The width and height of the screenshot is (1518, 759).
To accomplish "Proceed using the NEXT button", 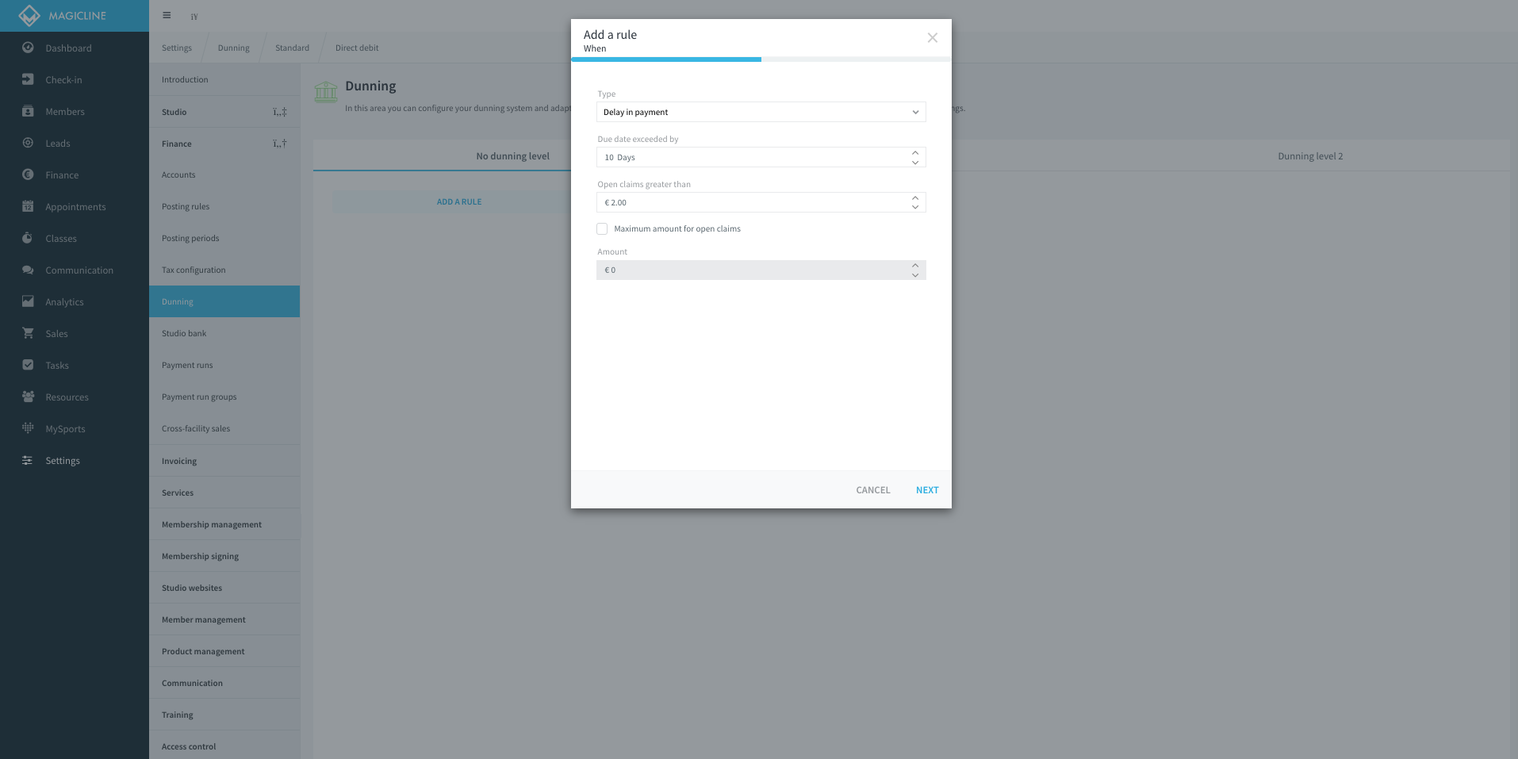I will pyautogui.click(x=926, y=489).
